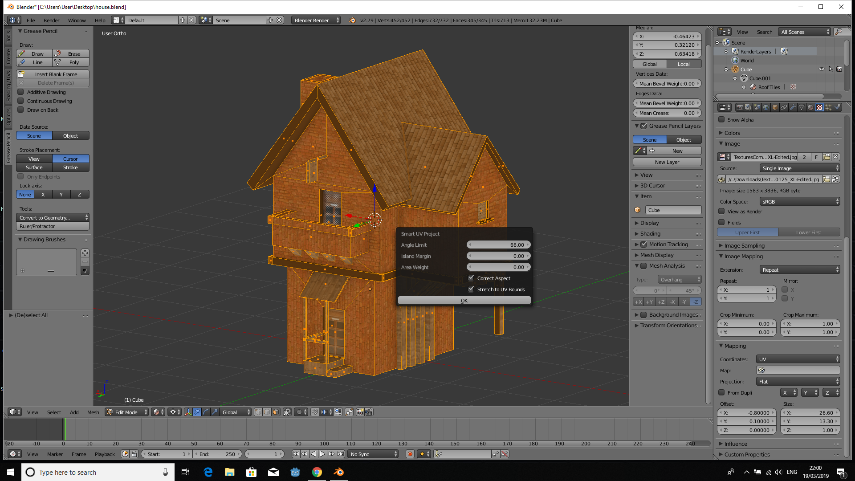Select the Scene tab in Grease Pencil Layers
This screenshot has width=855, height=481.
point(650,139)
